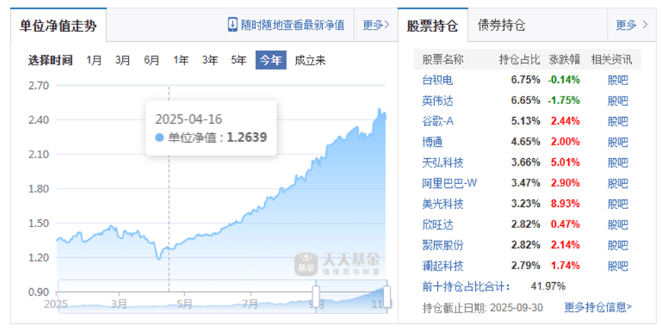
Task: Open 股吧 for 聚辰股份
Action: (618, 245)
